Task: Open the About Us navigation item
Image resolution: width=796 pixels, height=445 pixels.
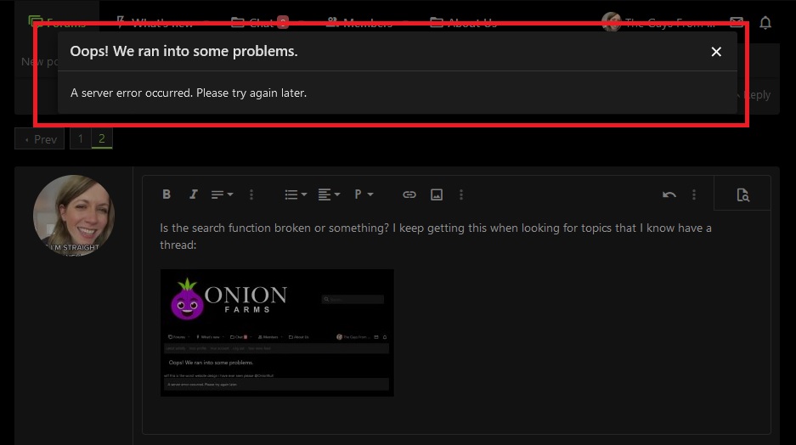Action: coord(463,22)
